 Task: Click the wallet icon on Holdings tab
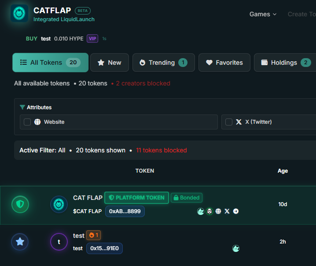click(x=265, y=63)
